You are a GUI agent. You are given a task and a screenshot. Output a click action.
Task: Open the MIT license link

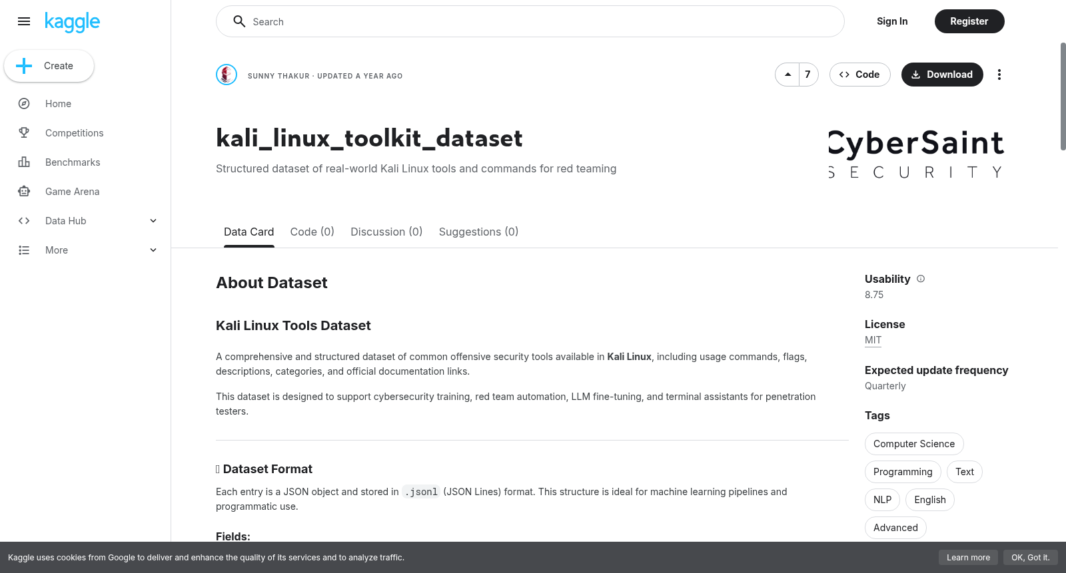tap(873, 340)
